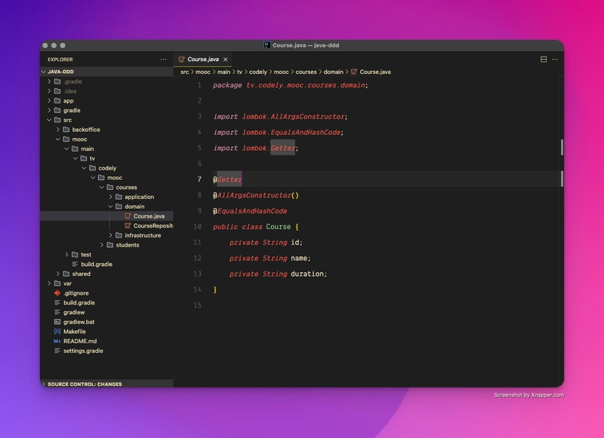Open mooc's build.gradle under test folder

[106, 264]
